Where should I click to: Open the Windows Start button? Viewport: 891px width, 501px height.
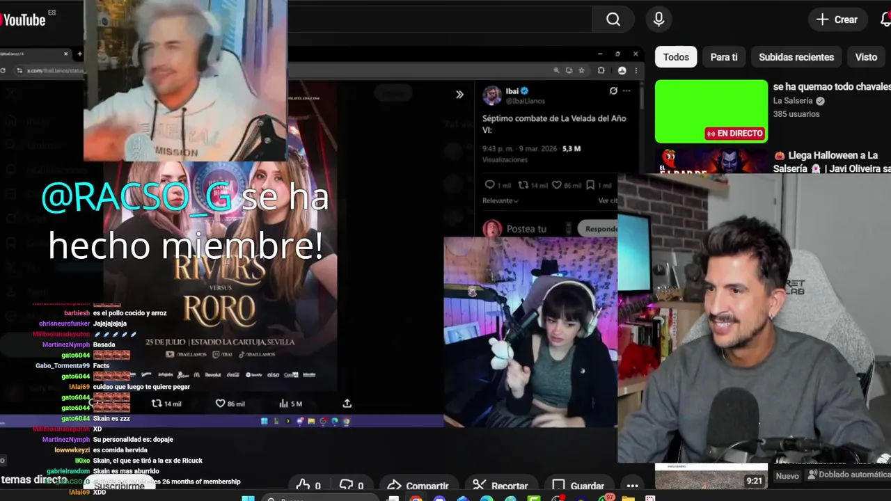point(248,498)
